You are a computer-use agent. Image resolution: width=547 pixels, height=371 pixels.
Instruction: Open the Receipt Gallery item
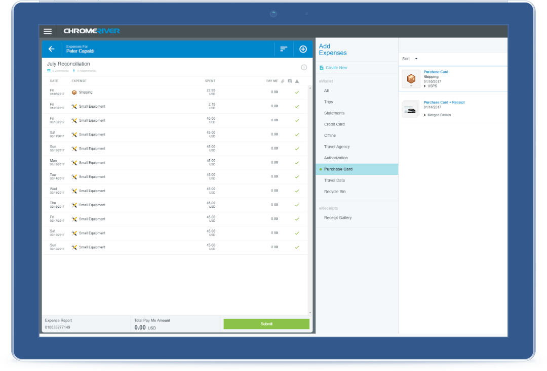(338, 218)
